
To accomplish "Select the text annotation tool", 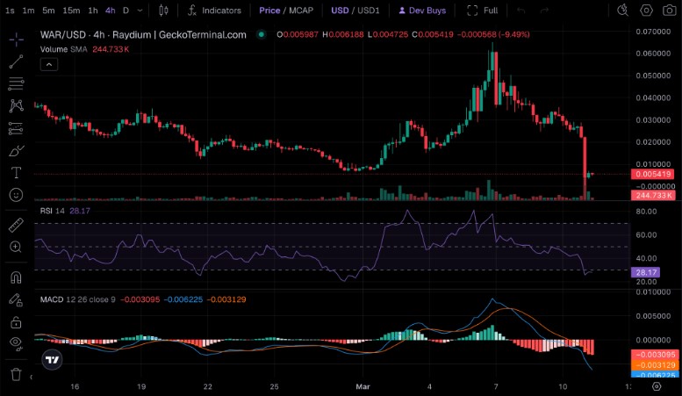I will pos(16,173).
